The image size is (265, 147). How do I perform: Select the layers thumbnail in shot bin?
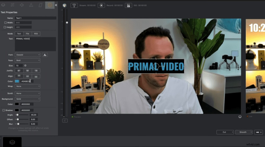point(12,142)
